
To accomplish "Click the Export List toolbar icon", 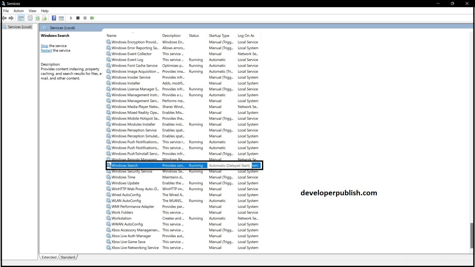I will (x=44, y=18).
